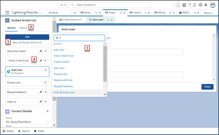Toggle pin on Request Feedback action
219x135 pixels.
(x=41, y=92)
